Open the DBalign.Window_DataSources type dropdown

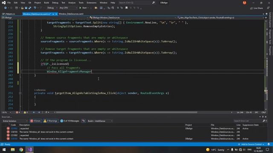[133, 18]
